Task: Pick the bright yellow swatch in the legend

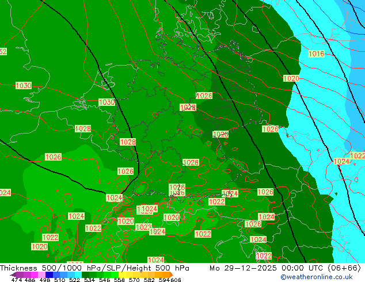Action: [122, 275]
